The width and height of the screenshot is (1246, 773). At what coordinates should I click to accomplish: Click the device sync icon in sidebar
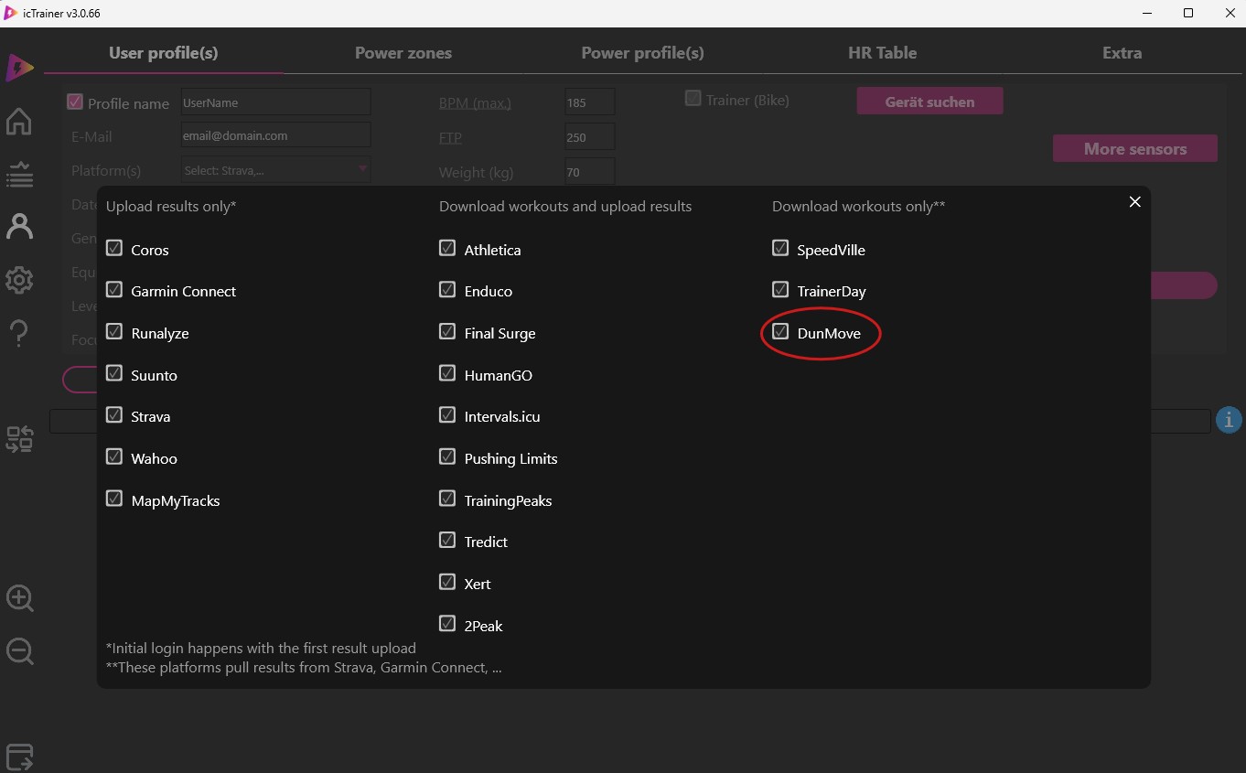click(19, 440)
